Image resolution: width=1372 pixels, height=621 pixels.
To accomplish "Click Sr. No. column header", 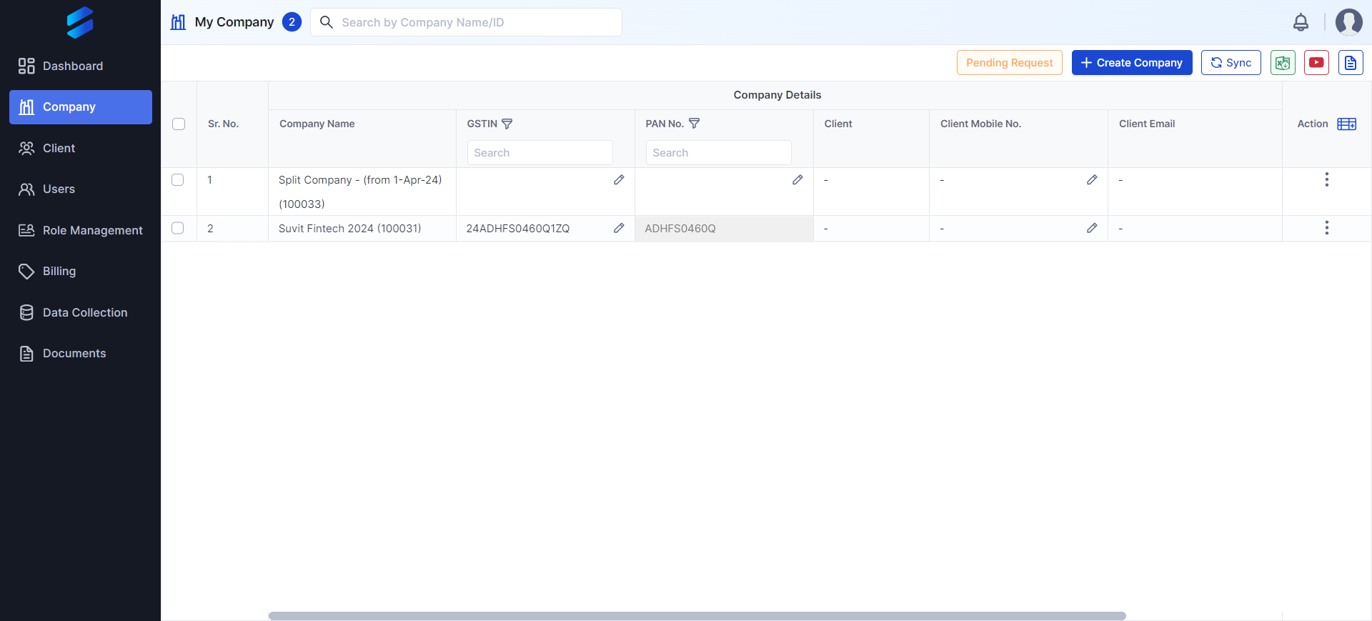I will click(x=223, y=124).
